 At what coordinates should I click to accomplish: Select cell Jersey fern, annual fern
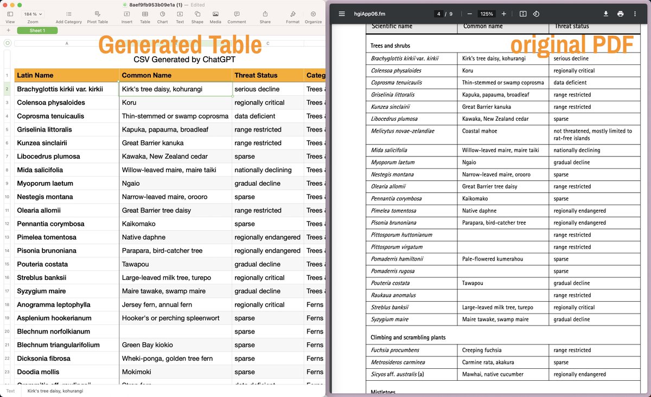click(x=176, y=304)
